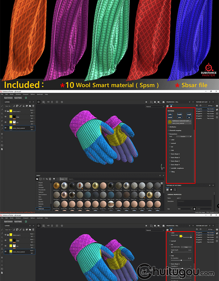
Task: Add paint layer via brush icon, upper Layers toolbar
Action: (20, 106)
